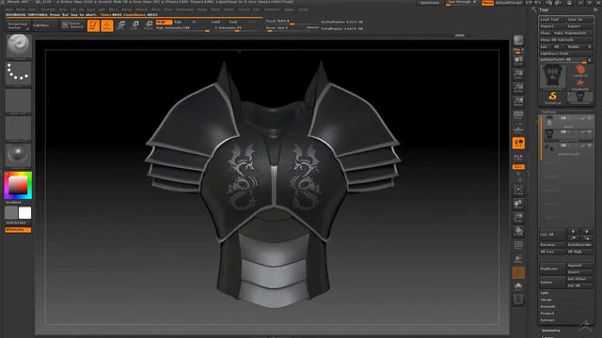Click Make PolyMesh3D button
Image resolution: width=602 pixels, height=338 pixels.
573,33
